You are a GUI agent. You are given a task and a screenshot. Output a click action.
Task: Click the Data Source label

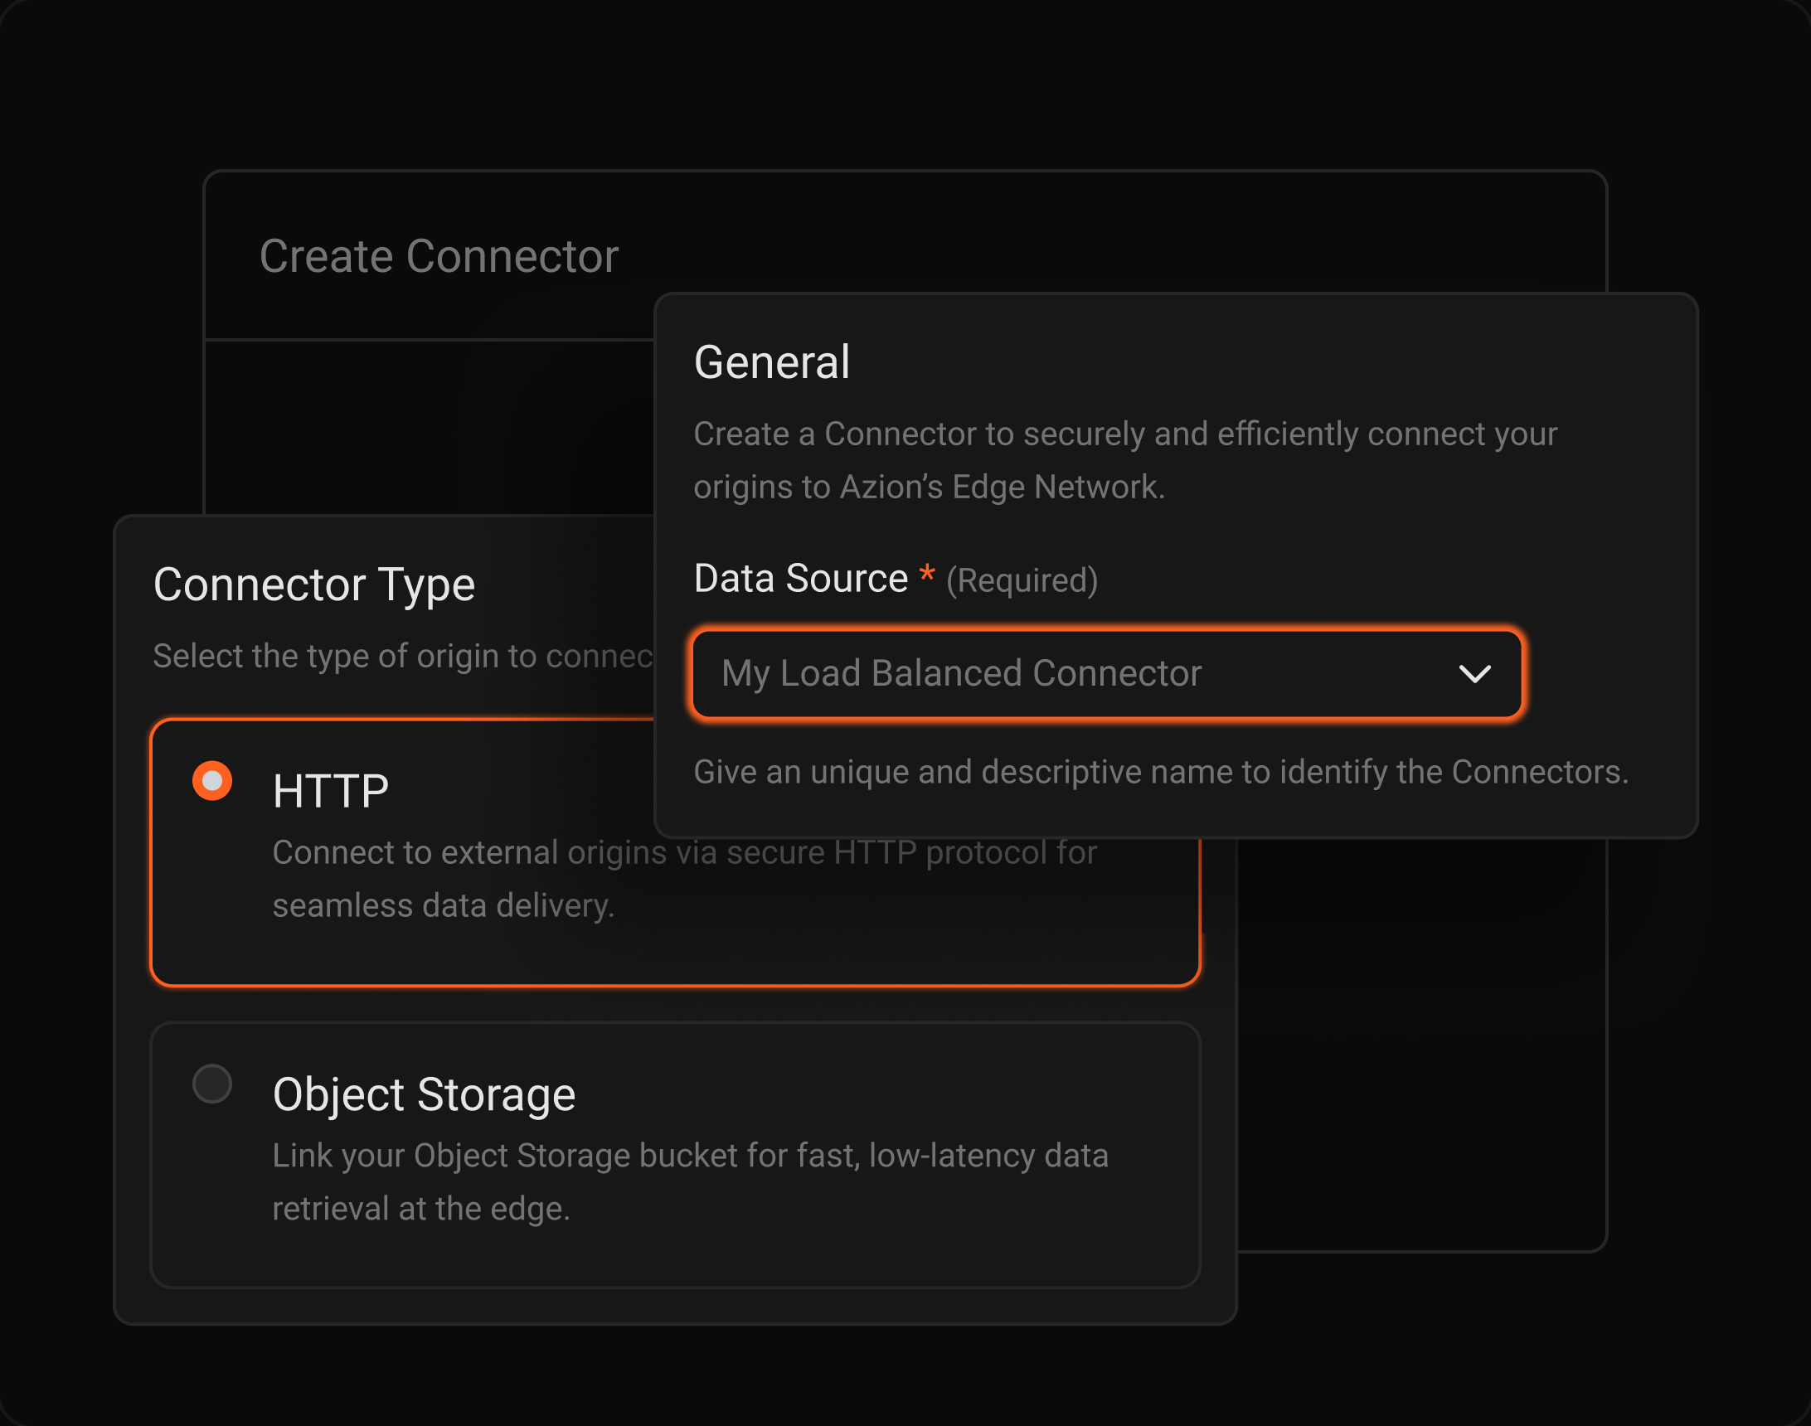tap(800, 579)
